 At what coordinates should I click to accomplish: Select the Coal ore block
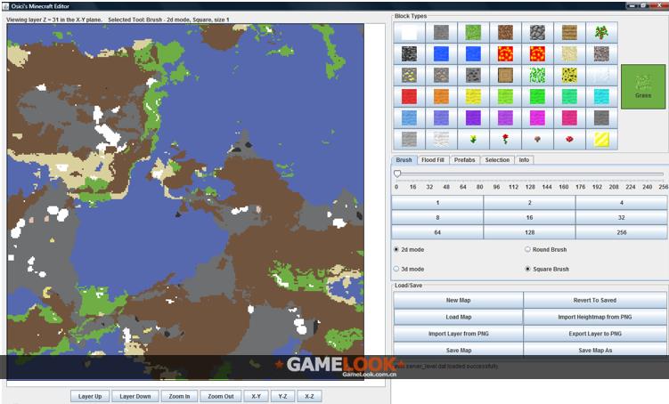click(473, 75)
